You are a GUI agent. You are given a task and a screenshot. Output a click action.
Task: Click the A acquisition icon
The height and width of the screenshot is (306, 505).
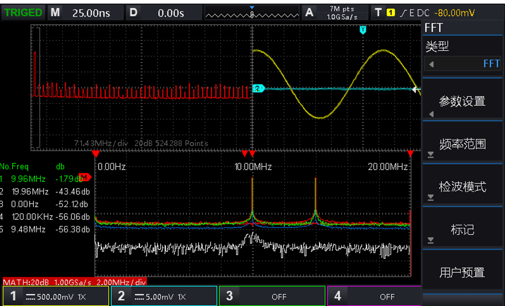[309, 13]
